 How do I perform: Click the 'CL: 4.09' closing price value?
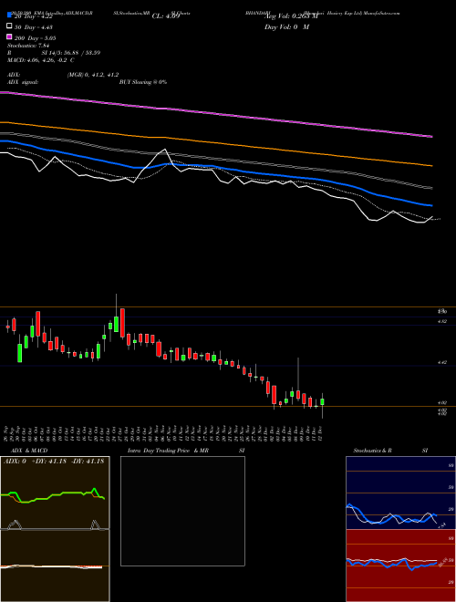coord(166,16)
